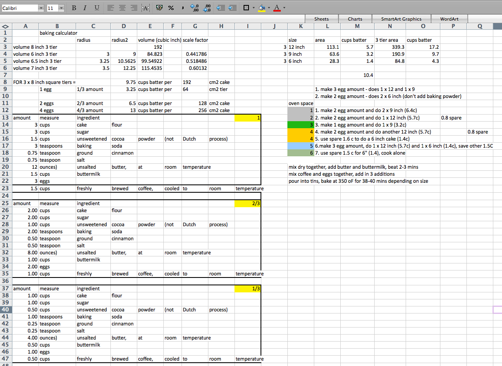The width and height of the screenshot is (502, 366).
Task: Toggle underline formatting
Action: 97,8
